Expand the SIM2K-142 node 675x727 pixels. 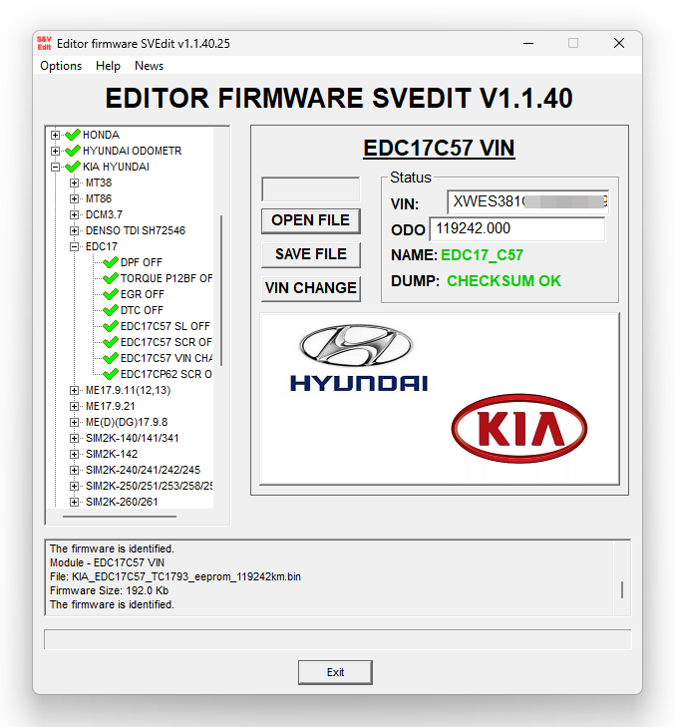(74, 454)
